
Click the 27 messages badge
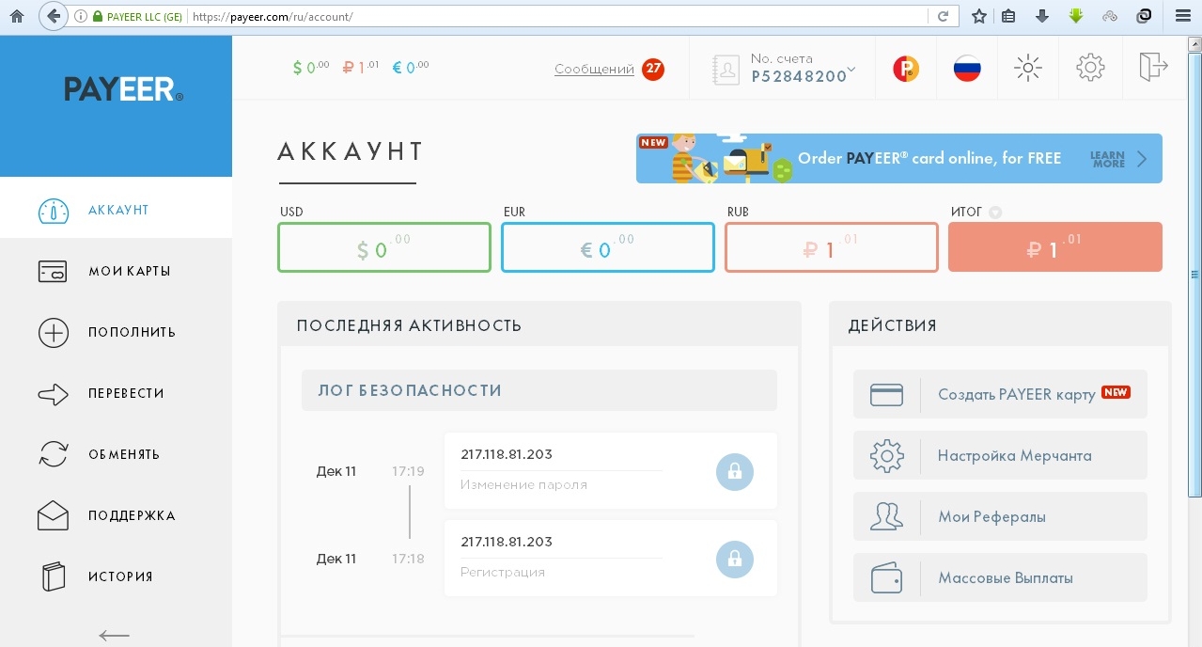click(x=653, y=69)
